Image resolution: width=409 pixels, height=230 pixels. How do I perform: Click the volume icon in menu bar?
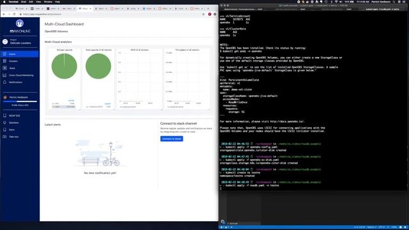[x=341, y=2]
